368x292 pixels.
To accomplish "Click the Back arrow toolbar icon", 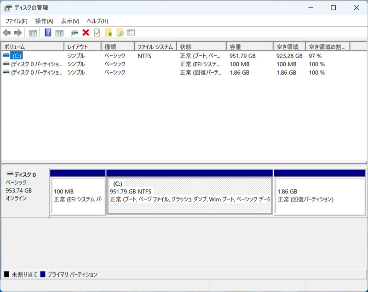I will pyautogui.click(x=7, y=33).
